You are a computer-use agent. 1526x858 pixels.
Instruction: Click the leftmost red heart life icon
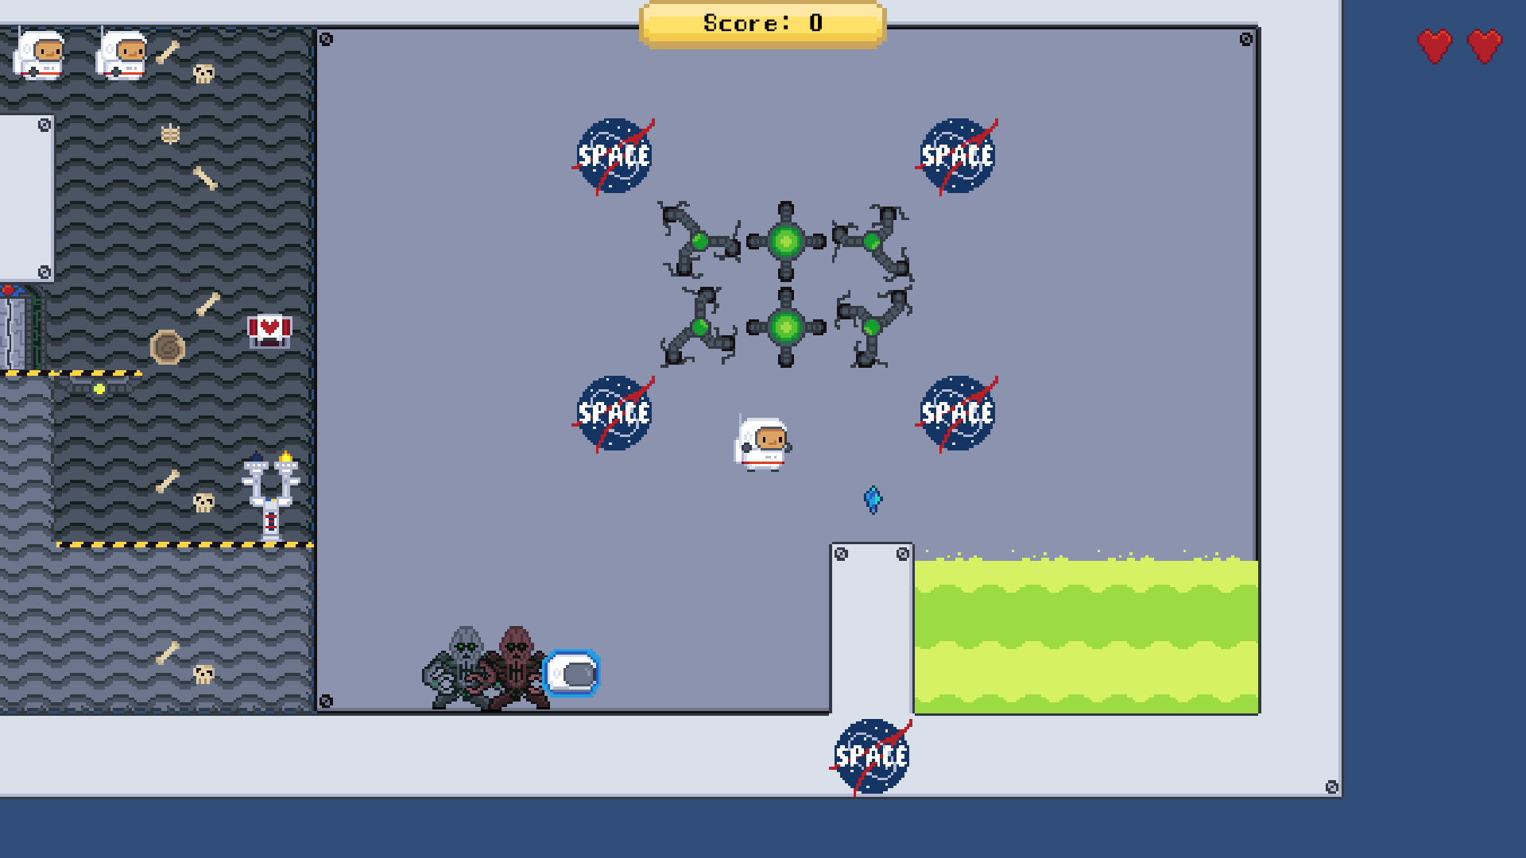pos(1435,46)
